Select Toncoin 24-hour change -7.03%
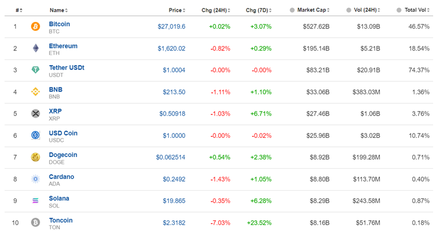This screenshot has width=437, height=231. [x=220, y=223]
